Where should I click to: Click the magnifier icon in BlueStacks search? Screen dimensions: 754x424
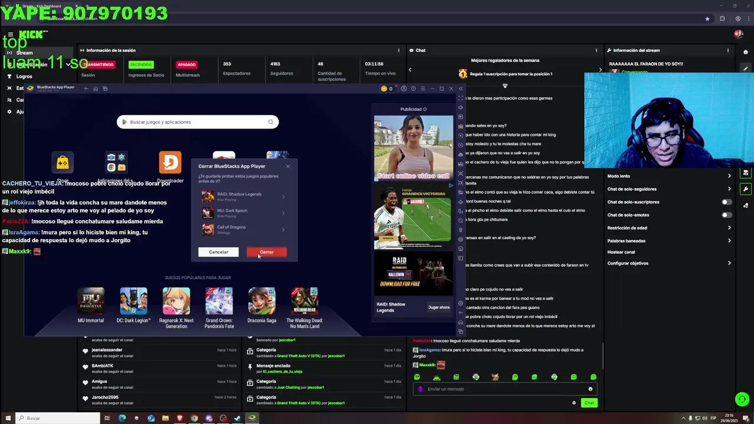coord(270,122)
